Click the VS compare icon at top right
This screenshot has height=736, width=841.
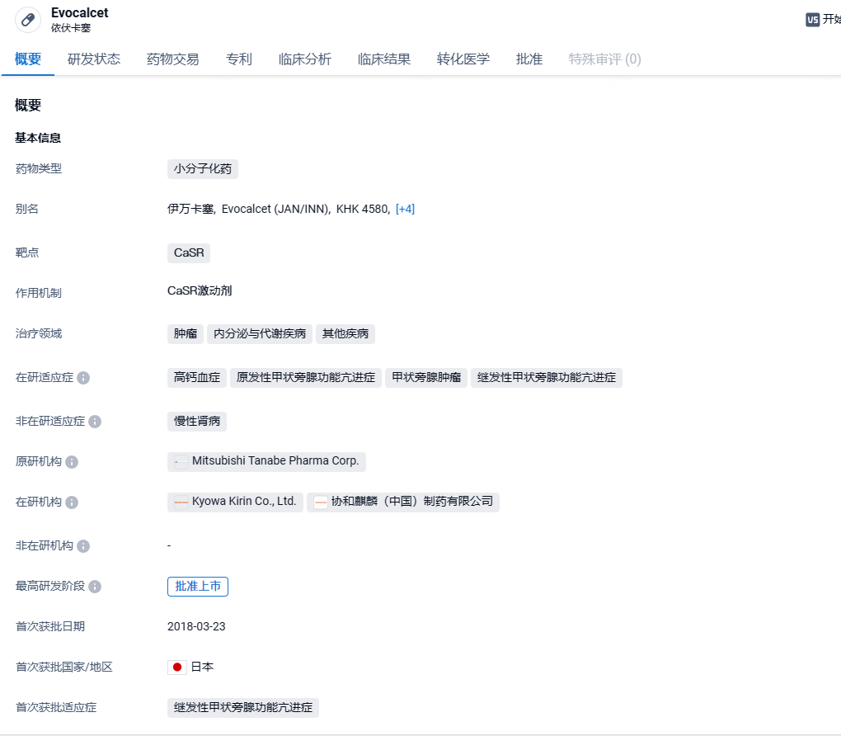pyautogui.click(x=813, y=20)
